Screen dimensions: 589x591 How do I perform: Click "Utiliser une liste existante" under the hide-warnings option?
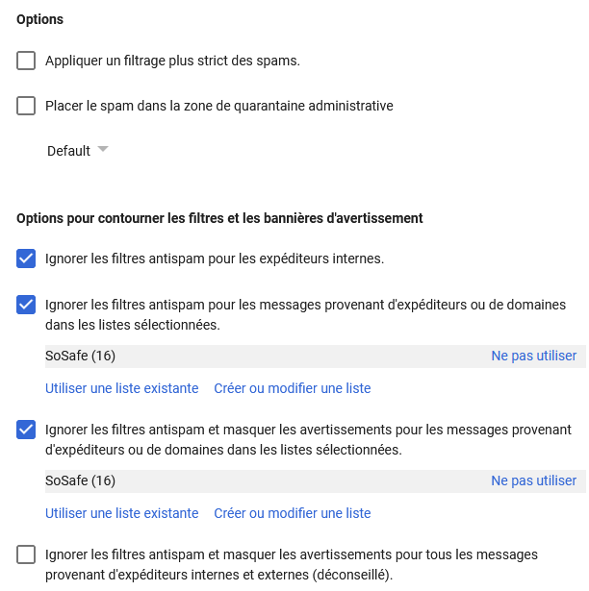click(x=122, y=514)
